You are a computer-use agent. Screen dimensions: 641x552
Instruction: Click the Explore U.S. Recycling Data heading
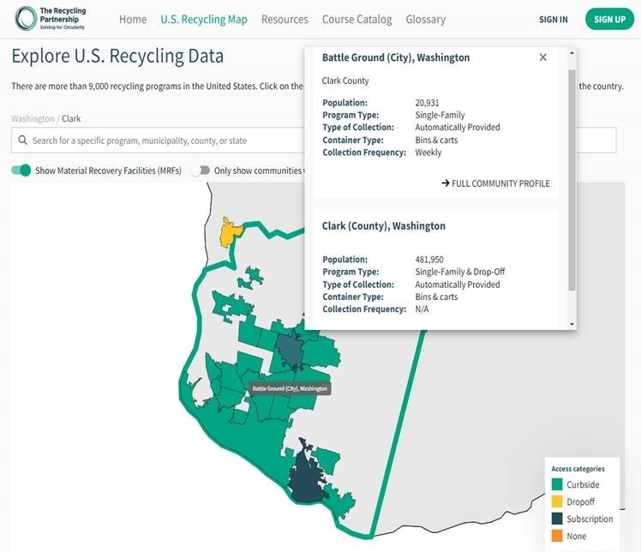[x=117, y=56]
